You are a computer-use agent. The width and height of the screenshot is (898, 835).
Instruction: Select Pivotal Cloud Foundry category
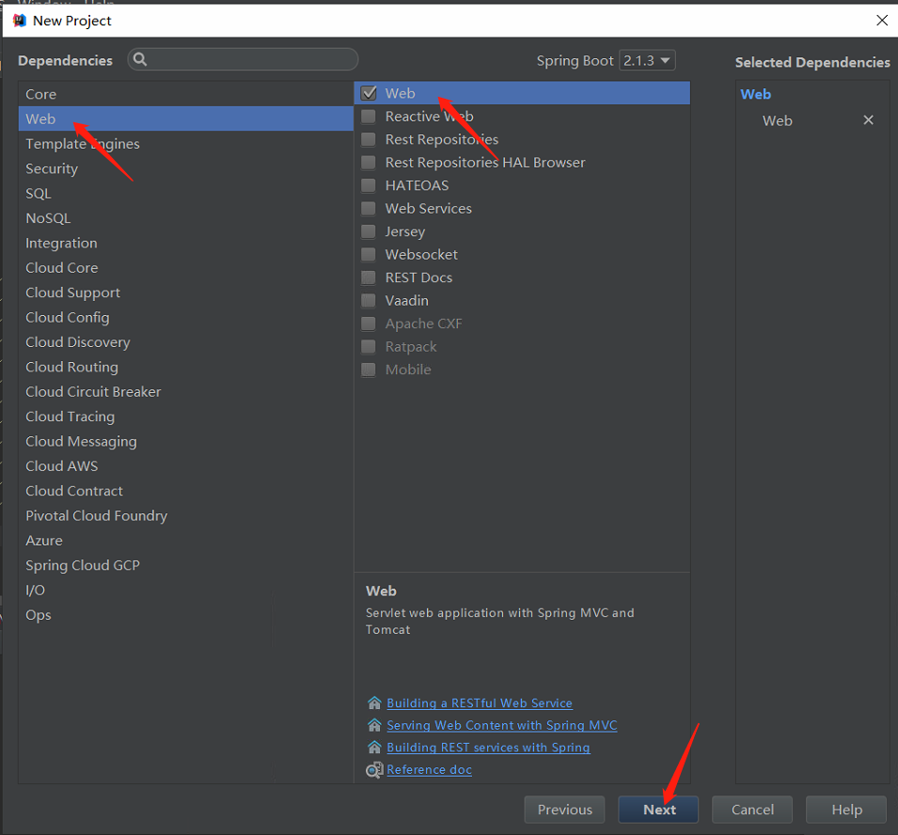pyautogui.click(x=186, y=516)
